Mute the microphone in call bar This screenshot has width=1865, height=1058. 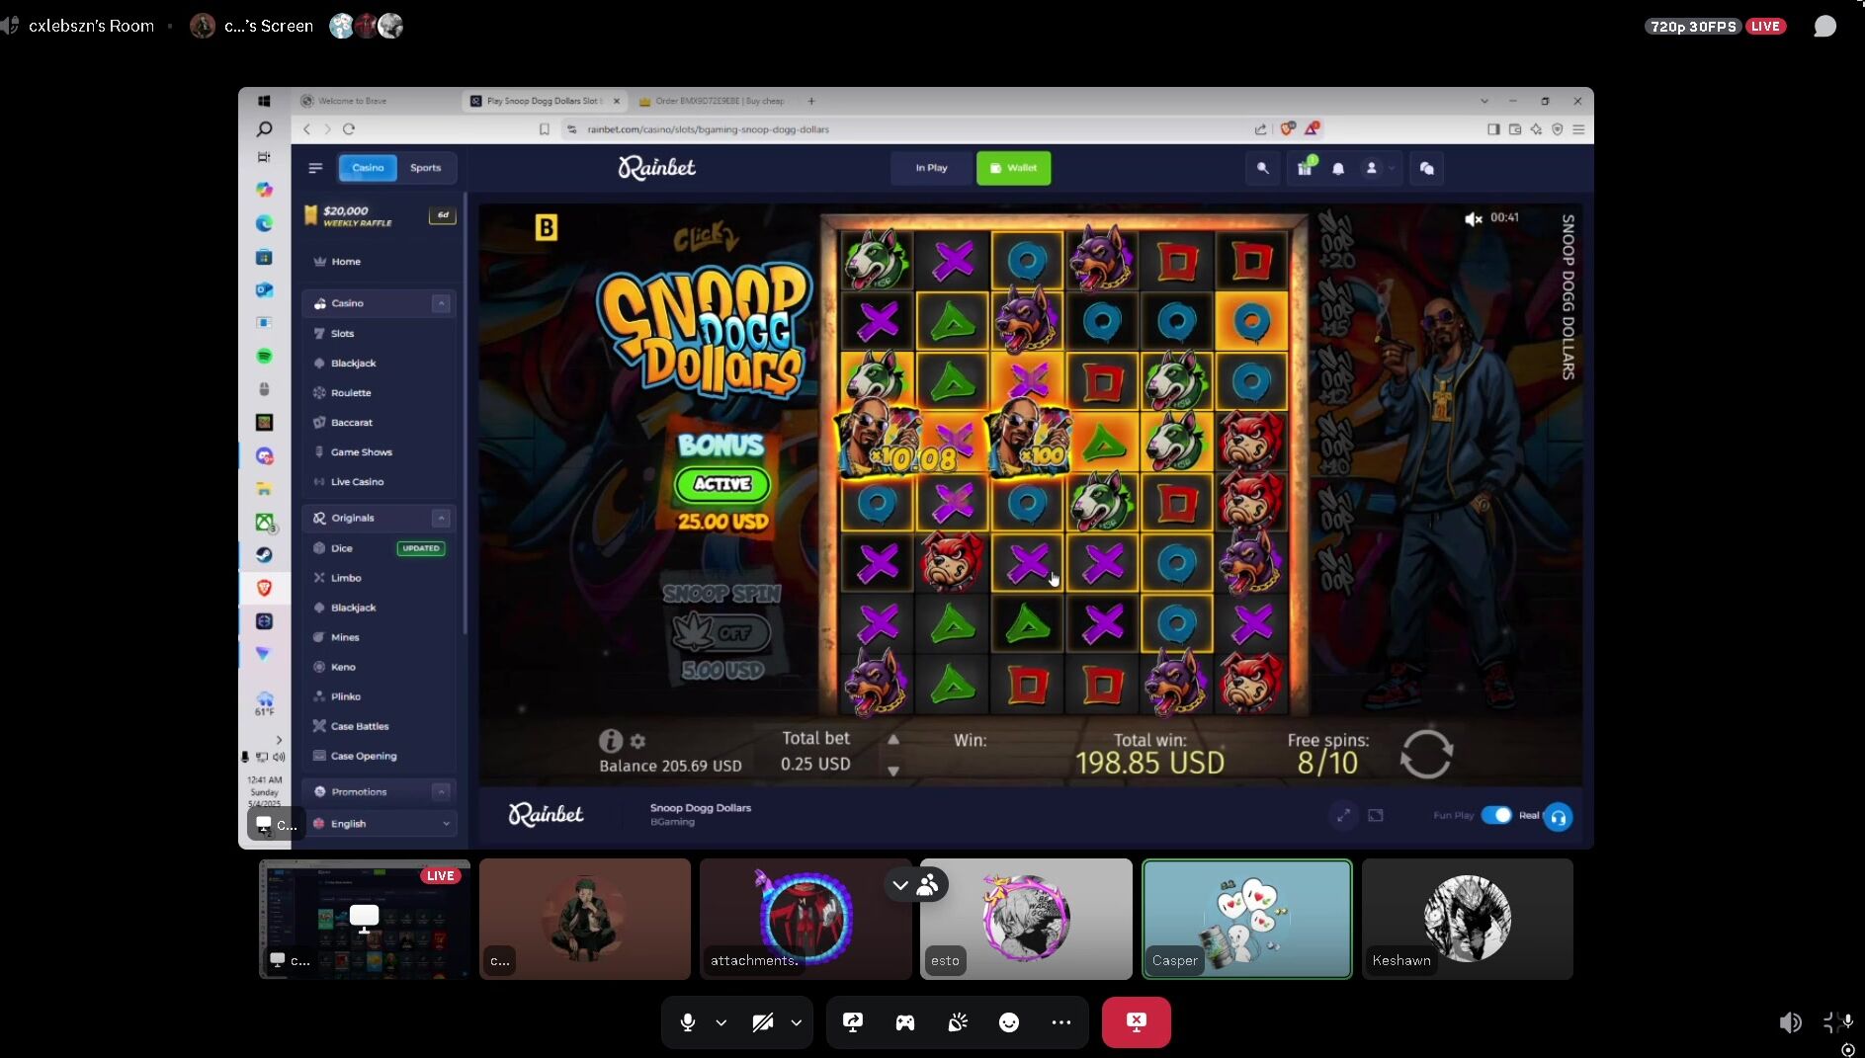[688, 1022]
